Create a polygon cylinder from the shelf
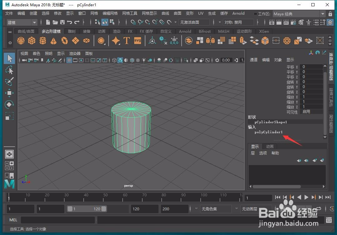The height and width of the screenshot is (235, 337). point(42,41)
